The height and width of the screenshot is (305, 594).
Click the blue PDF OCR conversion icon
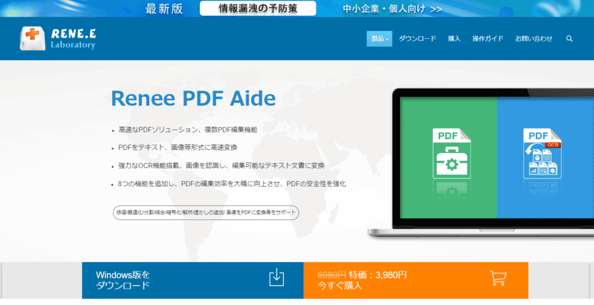point(543,153)
